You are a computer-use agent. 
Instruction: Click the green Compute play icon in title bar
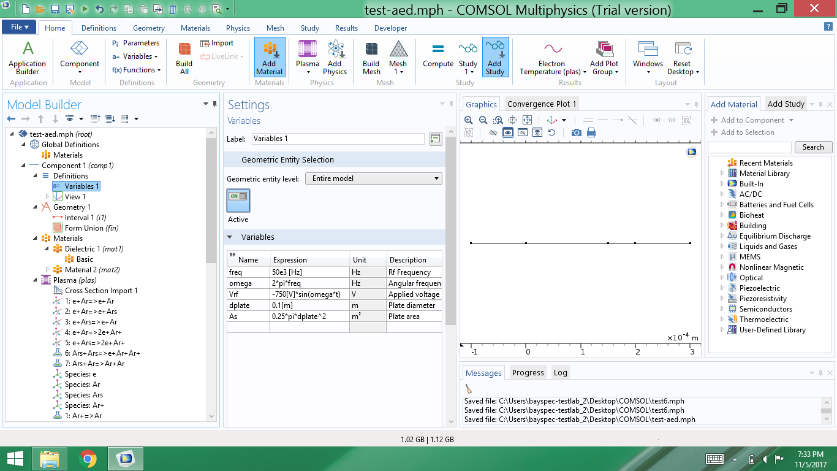[85, 9]
